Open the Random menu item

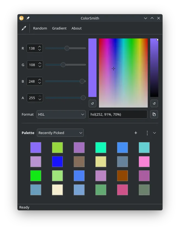coord(40,28)
